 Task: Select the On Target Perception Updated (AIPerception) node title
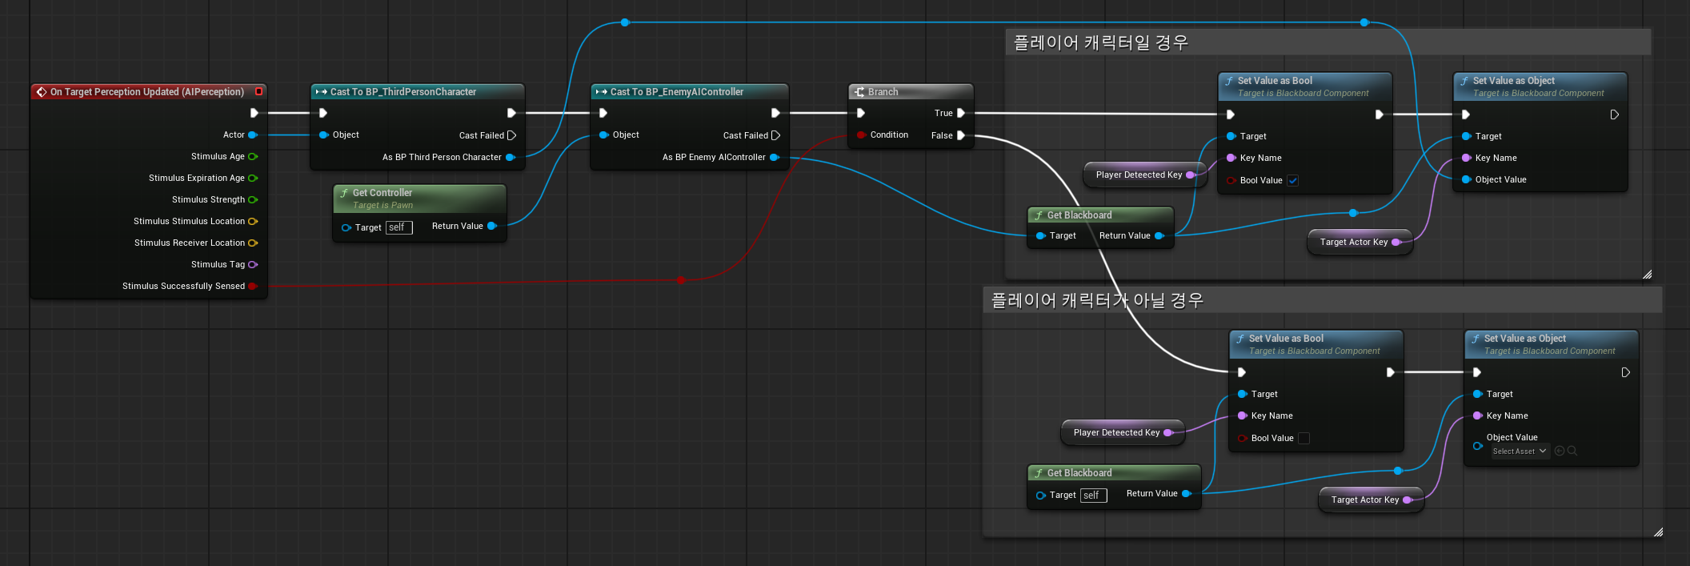[147, 92]
